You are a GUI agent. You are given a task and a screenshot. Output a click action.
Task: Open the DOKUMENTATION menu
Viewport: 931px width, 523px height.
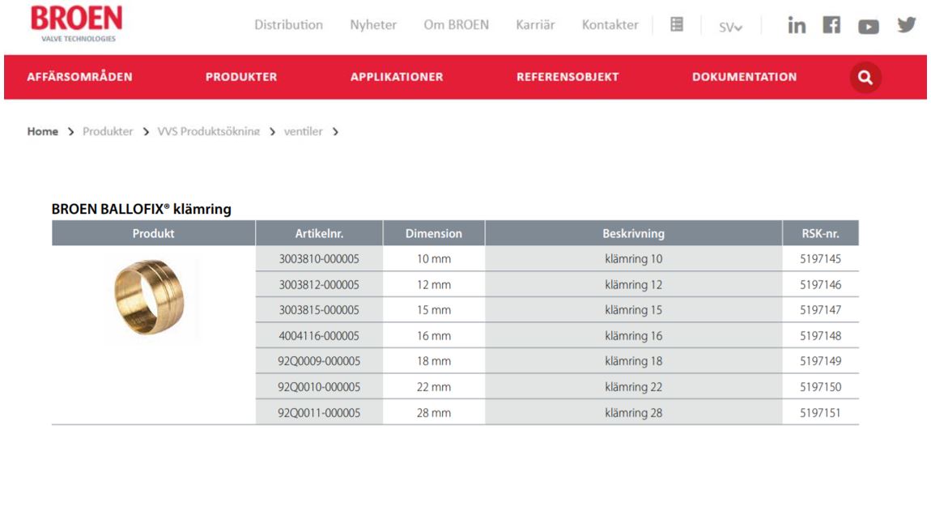(x=743, y=77)
